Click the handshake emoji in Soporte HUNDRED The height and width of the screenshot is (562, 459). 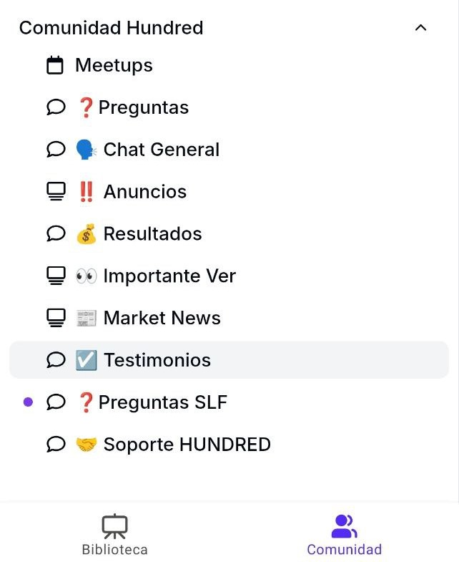click(86, 445)
